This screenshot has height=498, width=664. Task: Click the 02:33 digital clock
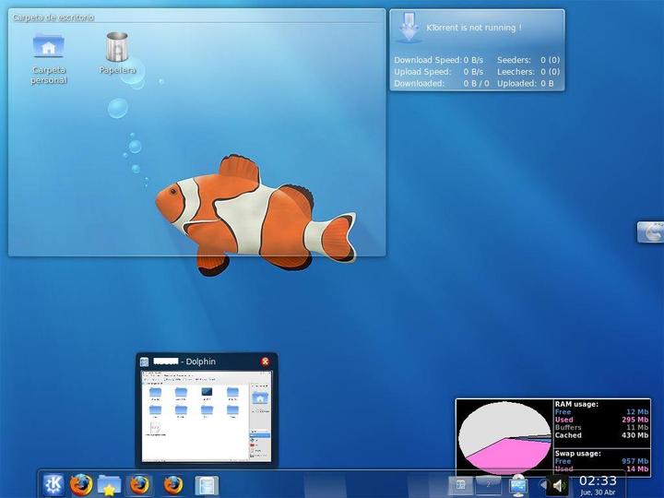click(598, 480)
